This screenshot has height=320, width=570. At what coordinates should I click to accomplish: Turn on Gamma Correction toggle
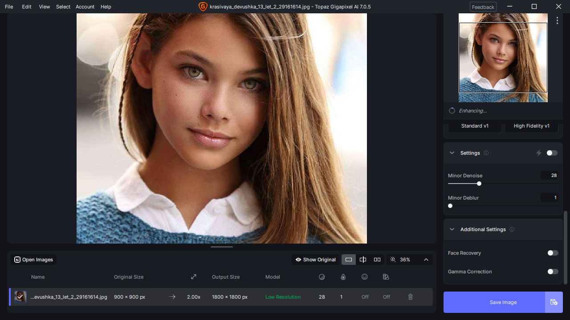tap(553, 272)
